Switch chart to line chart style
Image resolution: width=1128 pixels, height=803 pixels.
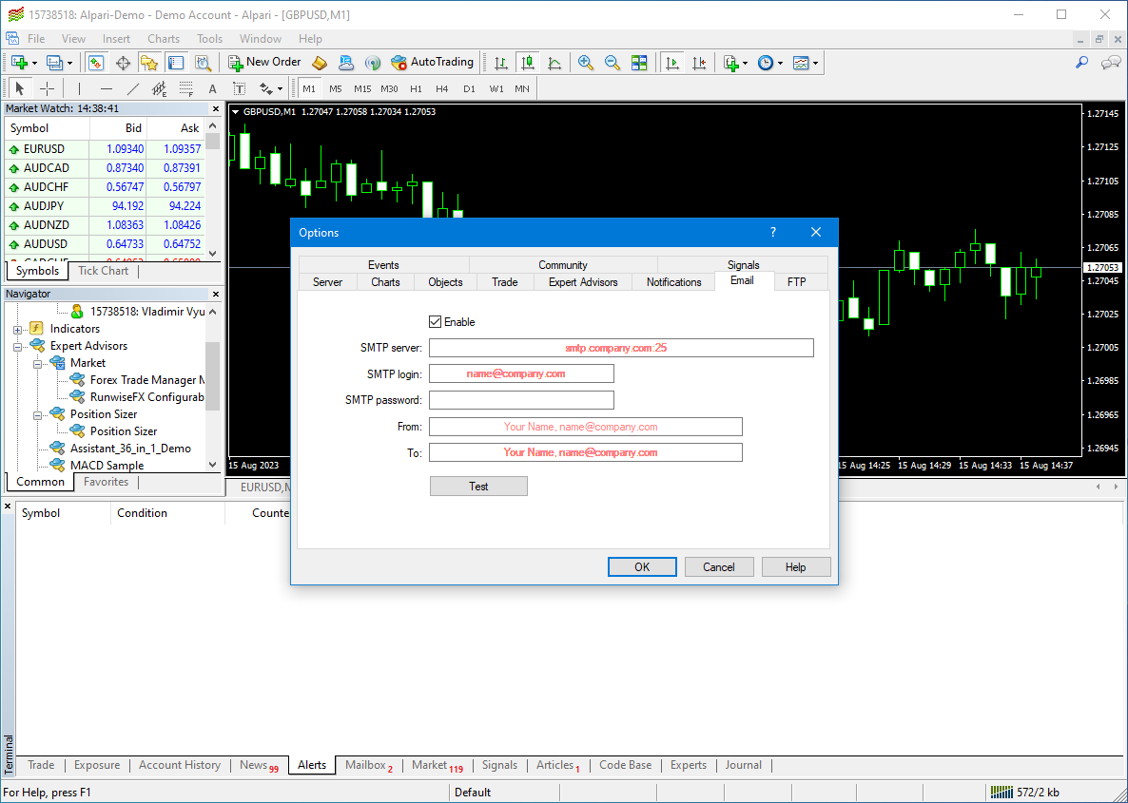click(x=554, y=63)
